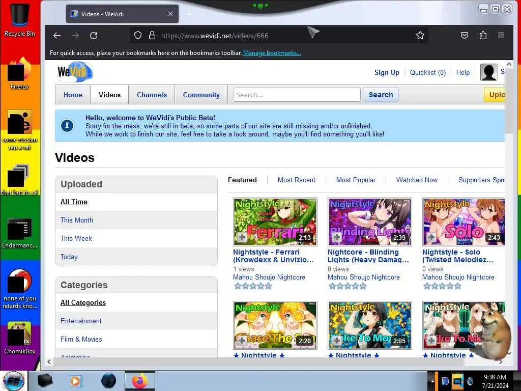Click the WeVidi logo
Screen dimensions: 521x391
click(75, 71)
